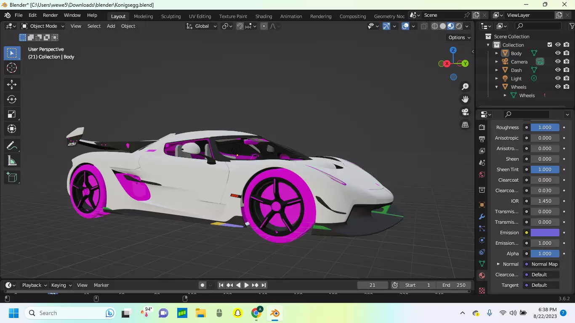Expand the Body item in outliner
Screen dimensions: 575x323
[x=497, y=53]
